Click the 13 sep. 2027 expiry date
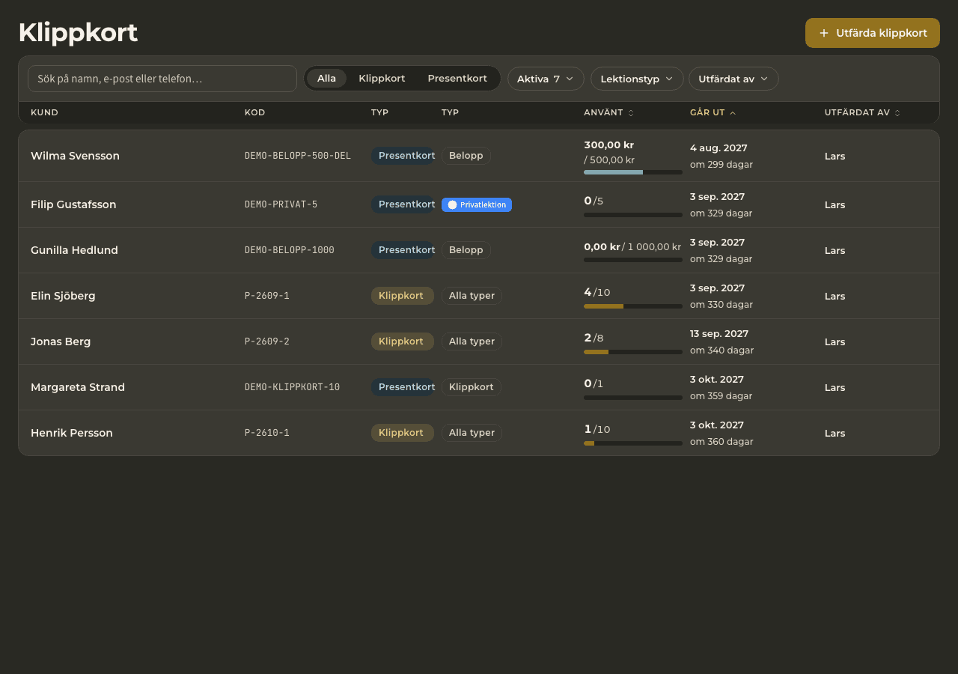This screenshot has width=958, height=674. (x=719, y=334)
